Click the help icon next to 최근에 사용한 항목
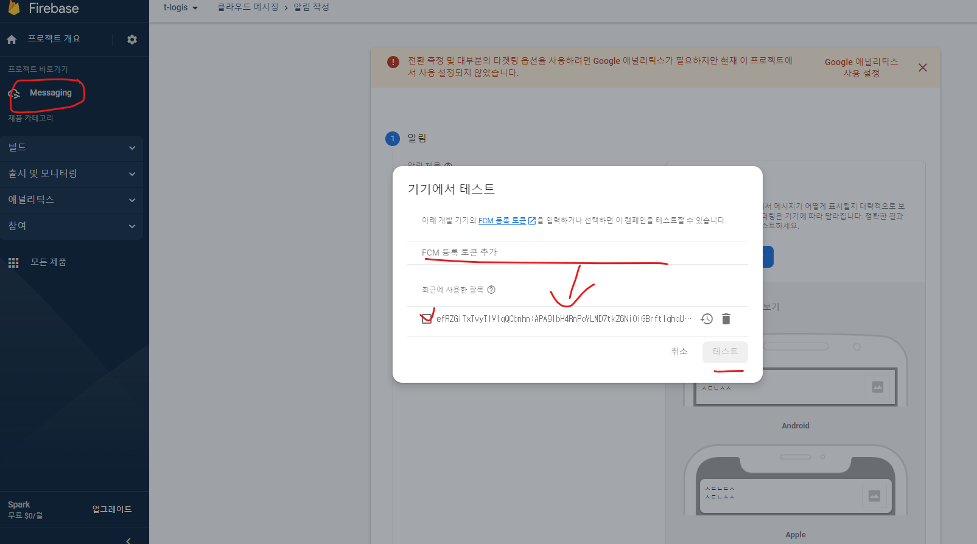 point(491,290)
